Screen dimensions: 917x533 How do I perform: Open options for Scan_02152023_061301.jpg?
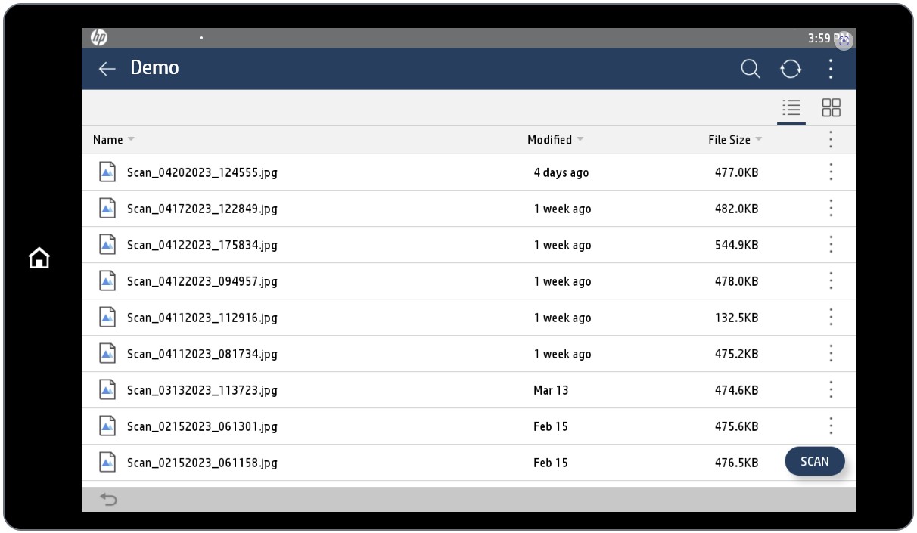coord(831,426)
